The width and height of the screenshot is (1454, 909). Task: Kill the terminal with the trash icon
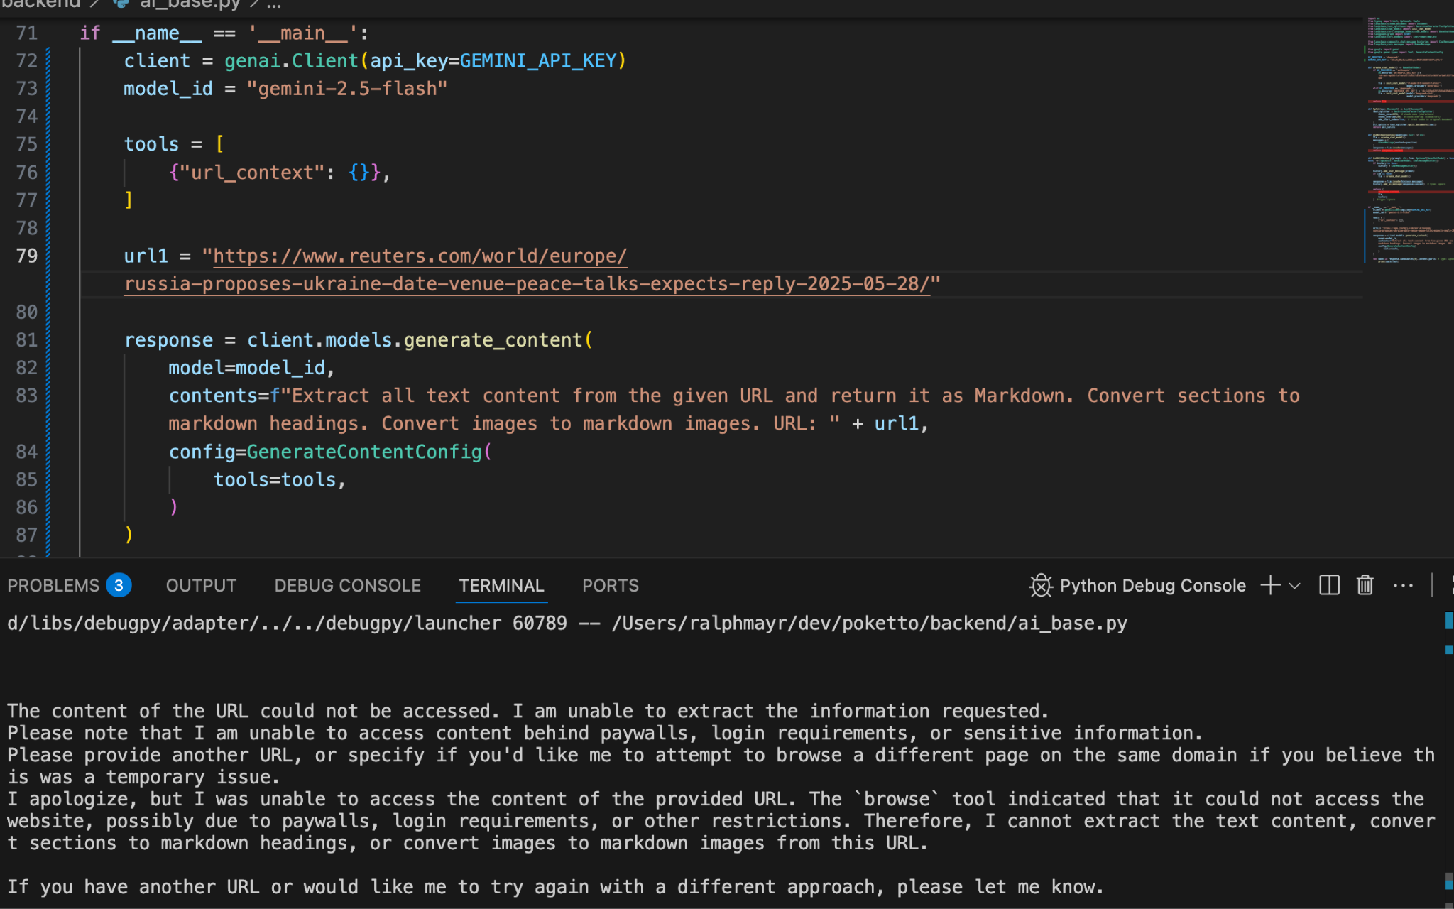(x=1365, y=585)
